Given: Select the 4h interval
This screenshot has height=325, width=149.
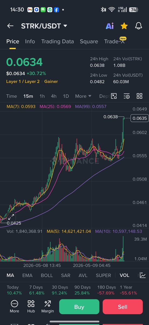Looking at the screenshot, I should (x=54, y=96).
